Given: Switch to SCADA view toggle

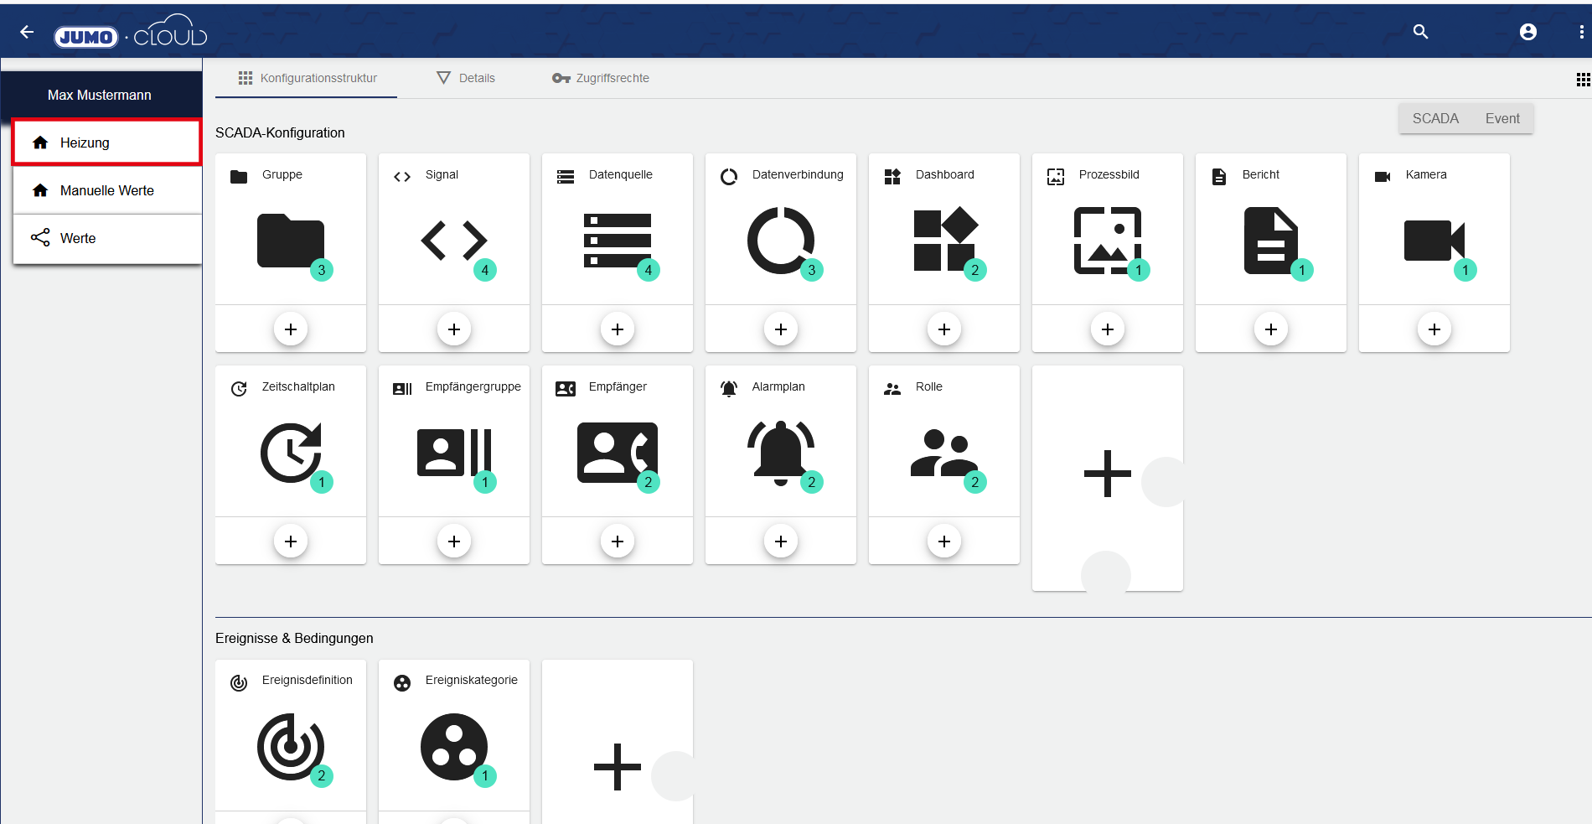Looking at the screenshot, I should (x=1434, y=118).
